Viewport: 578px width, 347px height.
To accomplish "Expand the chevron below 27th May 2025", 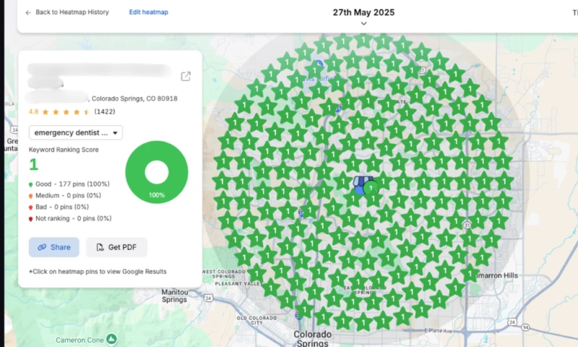I will 363,24.
